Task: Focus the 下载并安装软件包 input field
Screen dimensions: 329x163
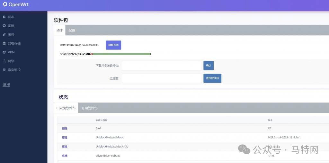Action: click(x=162, y=66)
